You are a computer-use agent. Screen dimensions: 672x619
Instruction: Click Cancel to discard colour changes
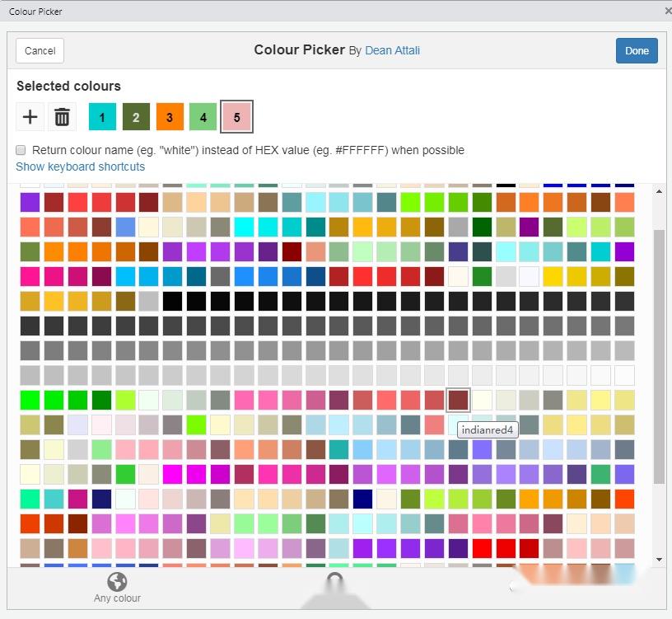(40, 50)
